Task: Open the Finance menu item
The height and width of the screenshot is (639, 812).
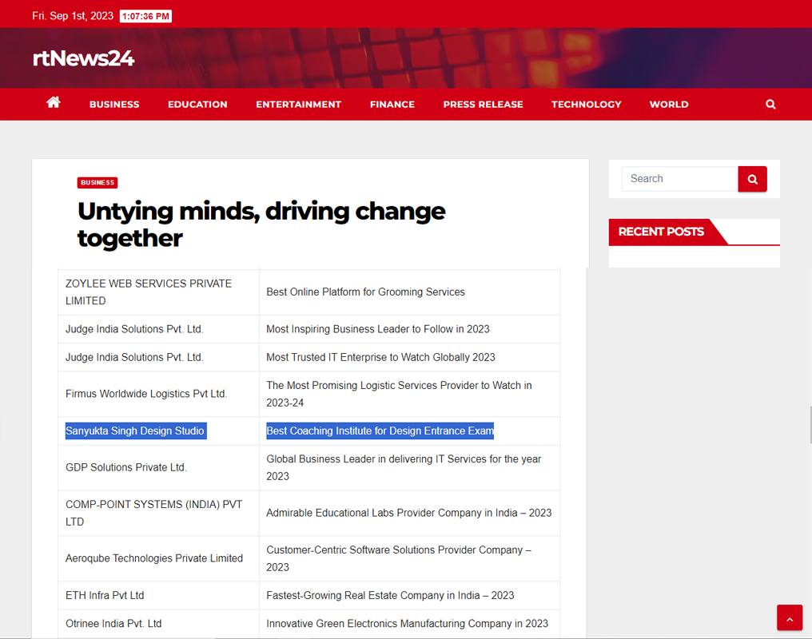Action: click(392, 105)
